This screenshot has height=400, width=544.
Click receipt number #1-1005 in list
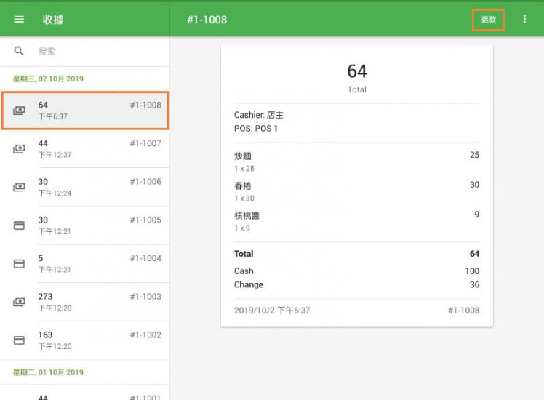tap(145, 220)
